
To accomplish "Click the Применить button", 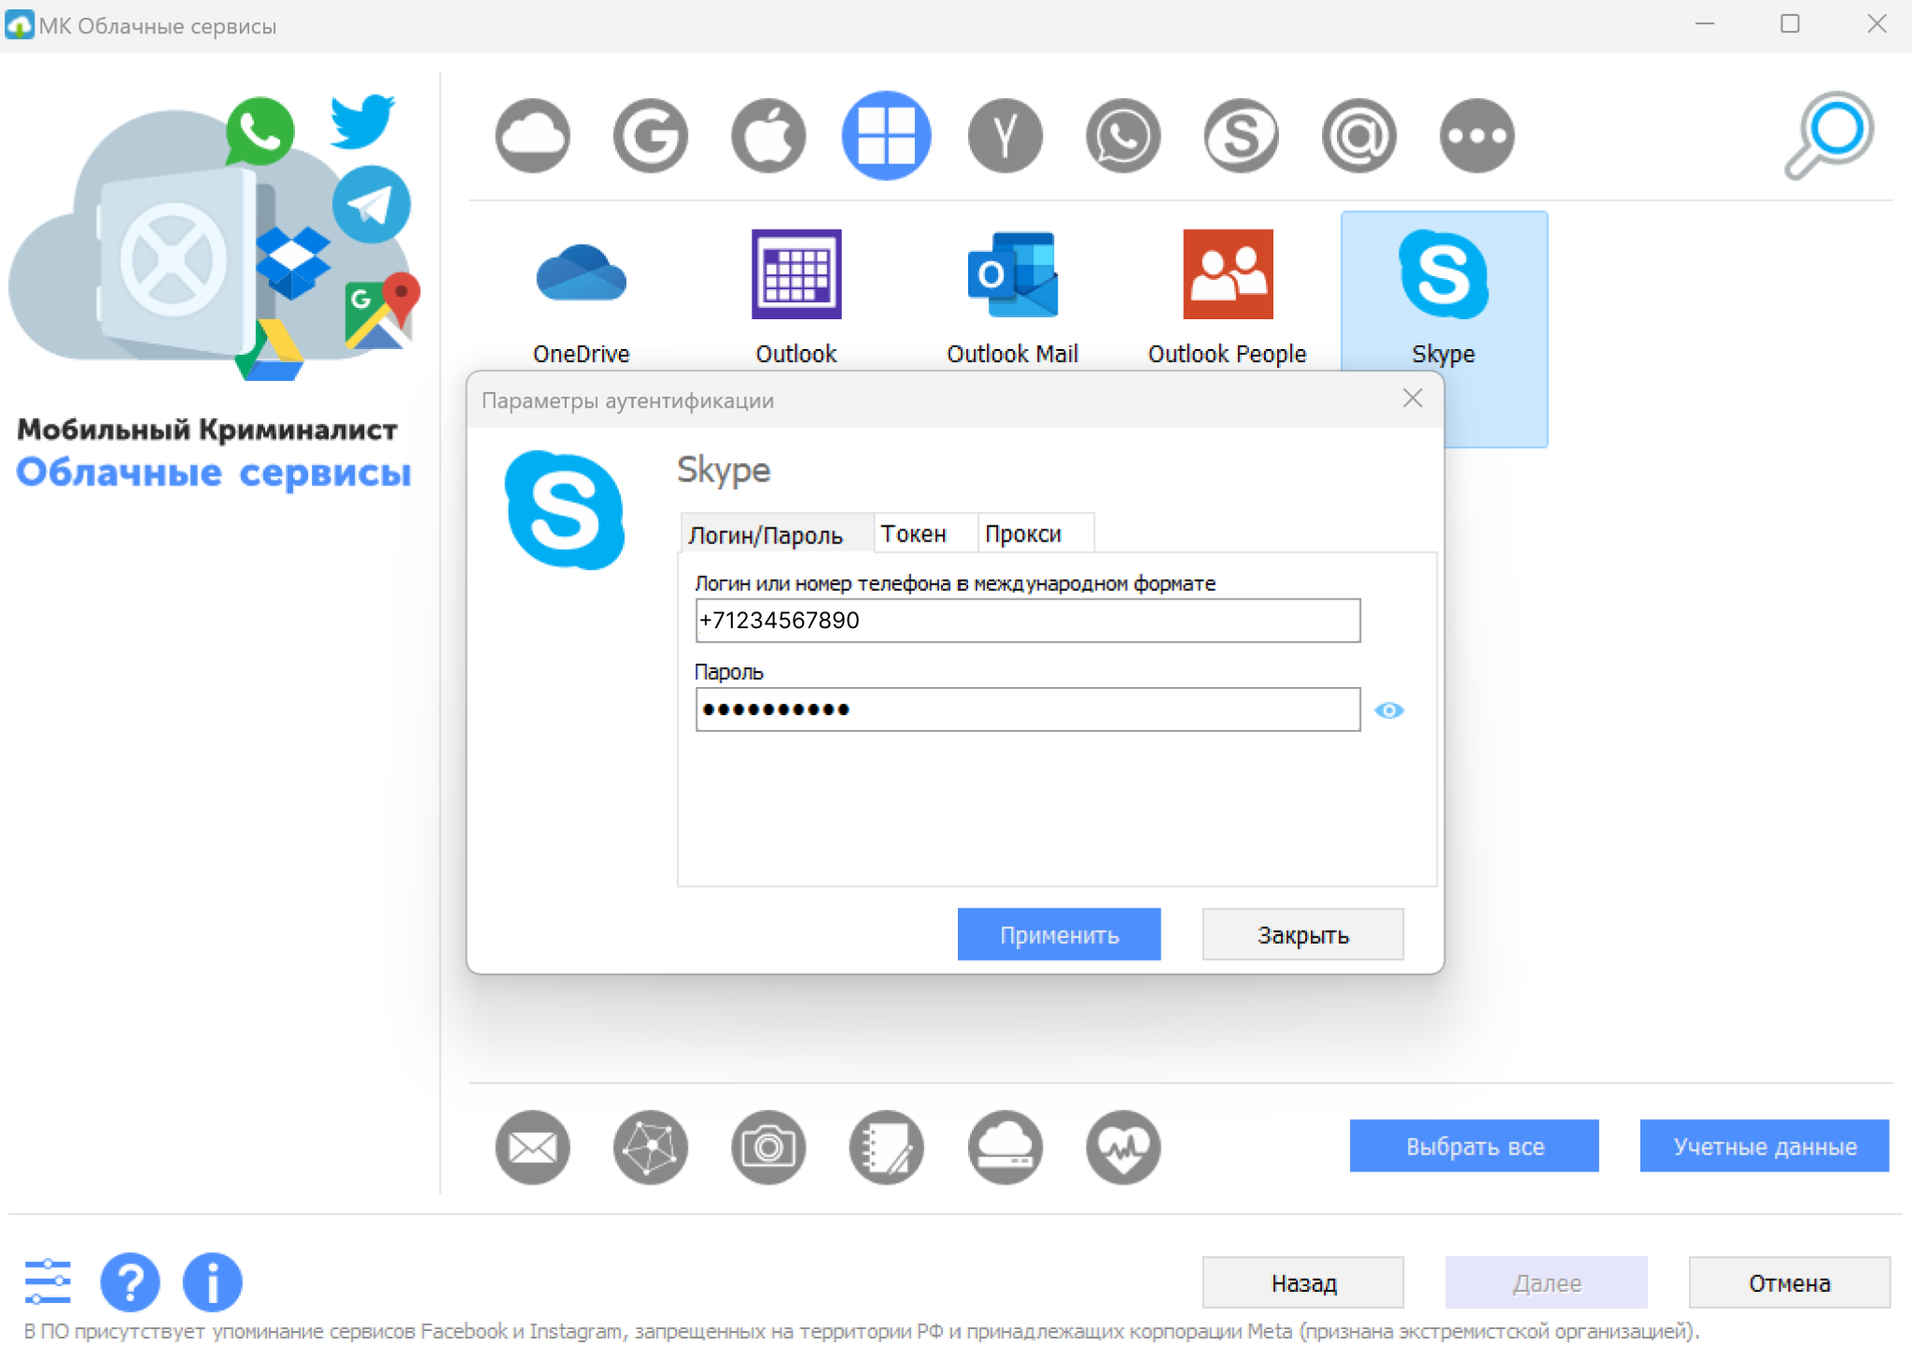I will [x=1059, y=934].
